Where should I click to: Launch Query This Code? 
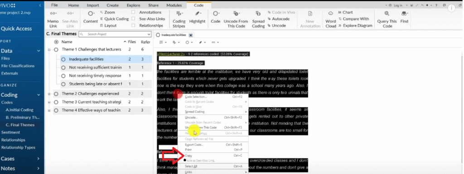click(387, 14)
